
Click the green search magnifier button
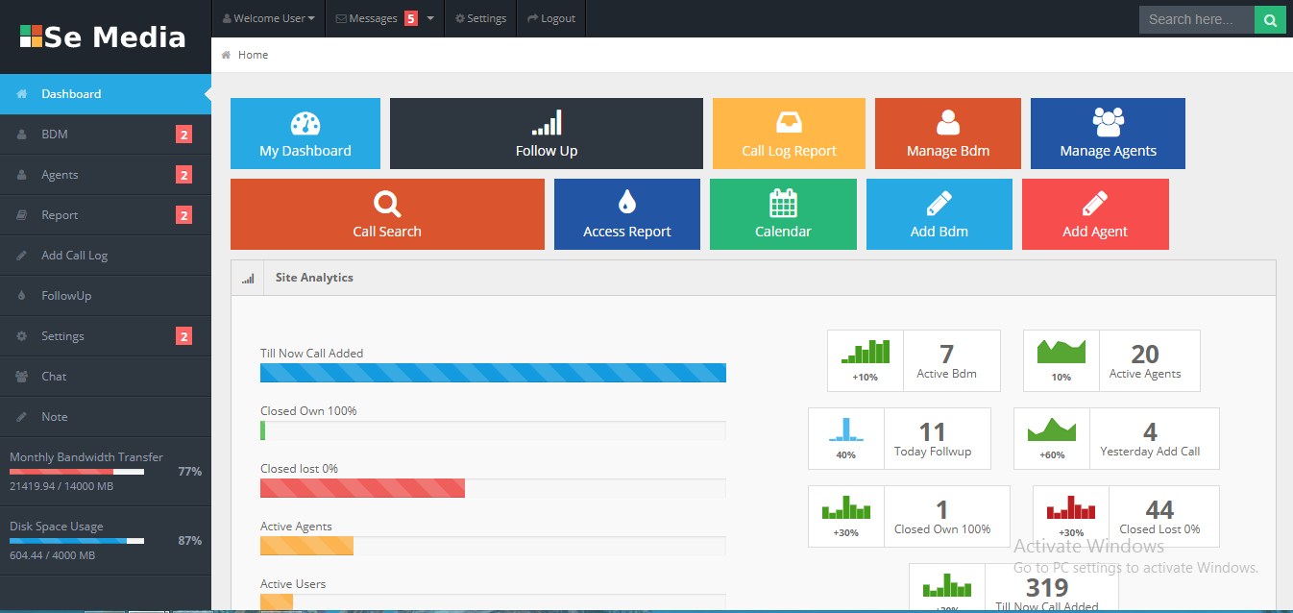pos(1270,19)
